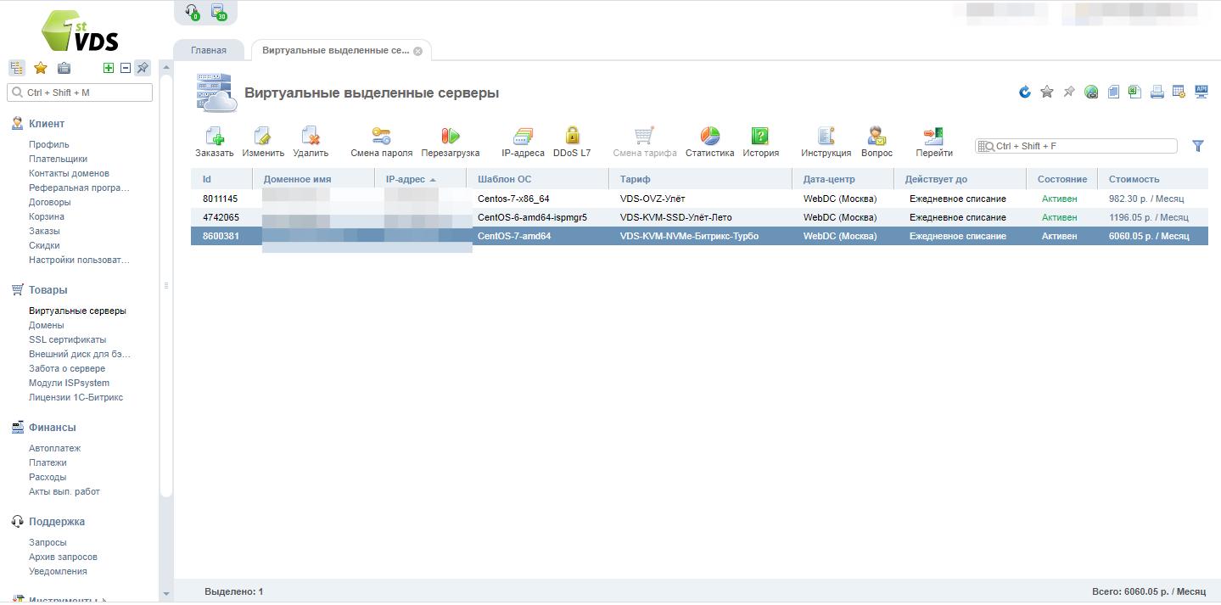The height and width of the screenshot is (605, 1221).
Task: Click the printer icon in the header
Action: [1157, 92]
